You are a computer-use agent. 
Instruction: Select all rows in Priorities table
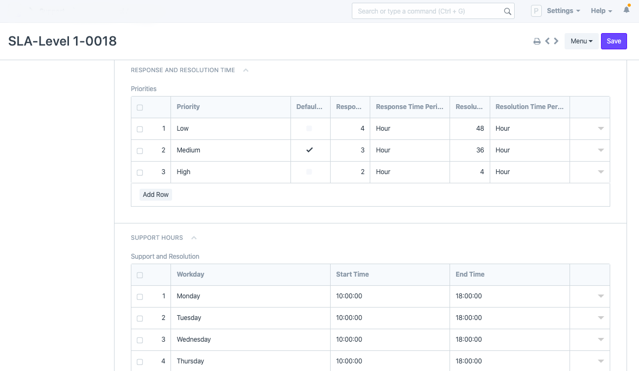click(140, 107)
